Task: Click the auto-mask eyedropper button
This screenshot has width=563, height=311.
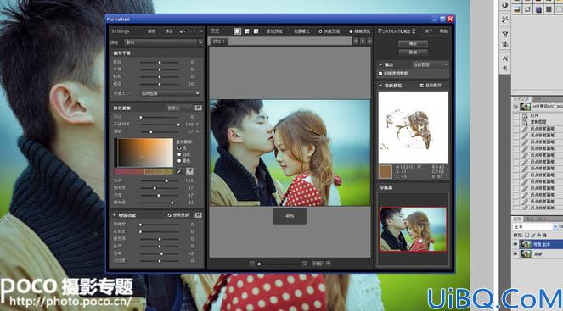Action: [189, 172]
